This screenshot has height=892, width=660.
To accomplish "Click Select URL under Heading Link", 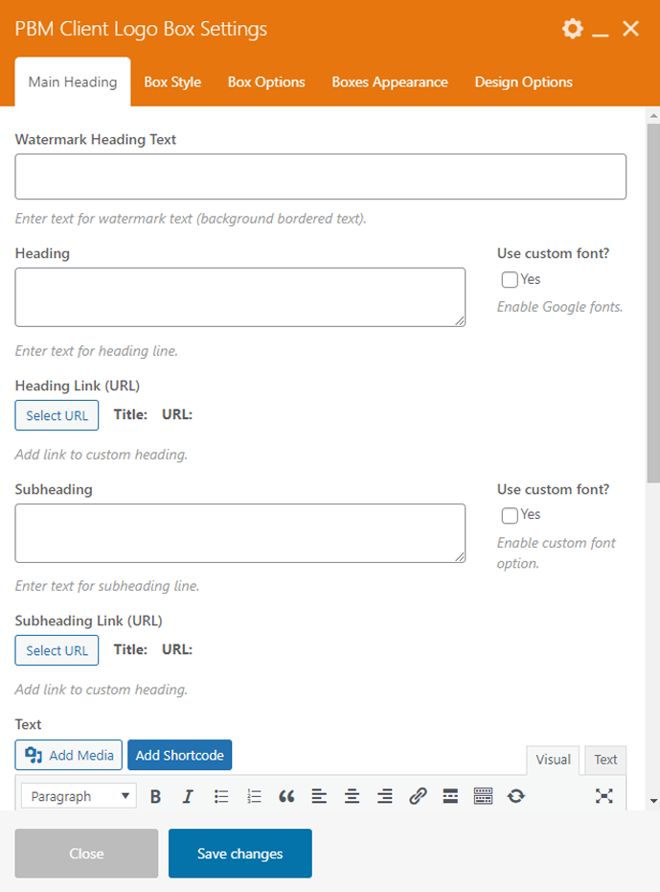I will click(57, 415).
